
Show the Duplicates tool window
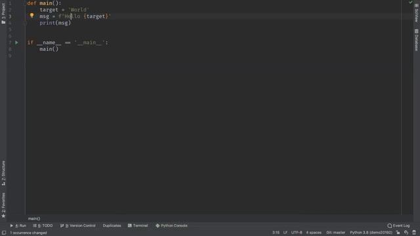(112, 226)
